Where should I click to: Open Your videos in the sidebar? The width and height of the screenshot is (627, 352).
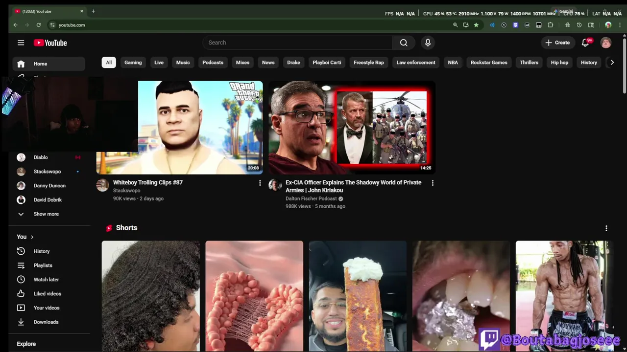(x=48, y=308)
